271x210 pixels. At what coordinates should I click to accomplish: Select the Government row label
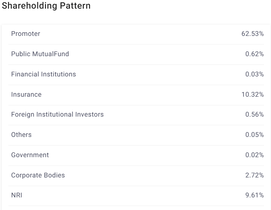[30, 155]
